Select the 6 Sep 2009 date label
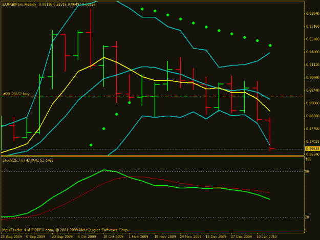 pyautogui.click(x=35, y=237)
